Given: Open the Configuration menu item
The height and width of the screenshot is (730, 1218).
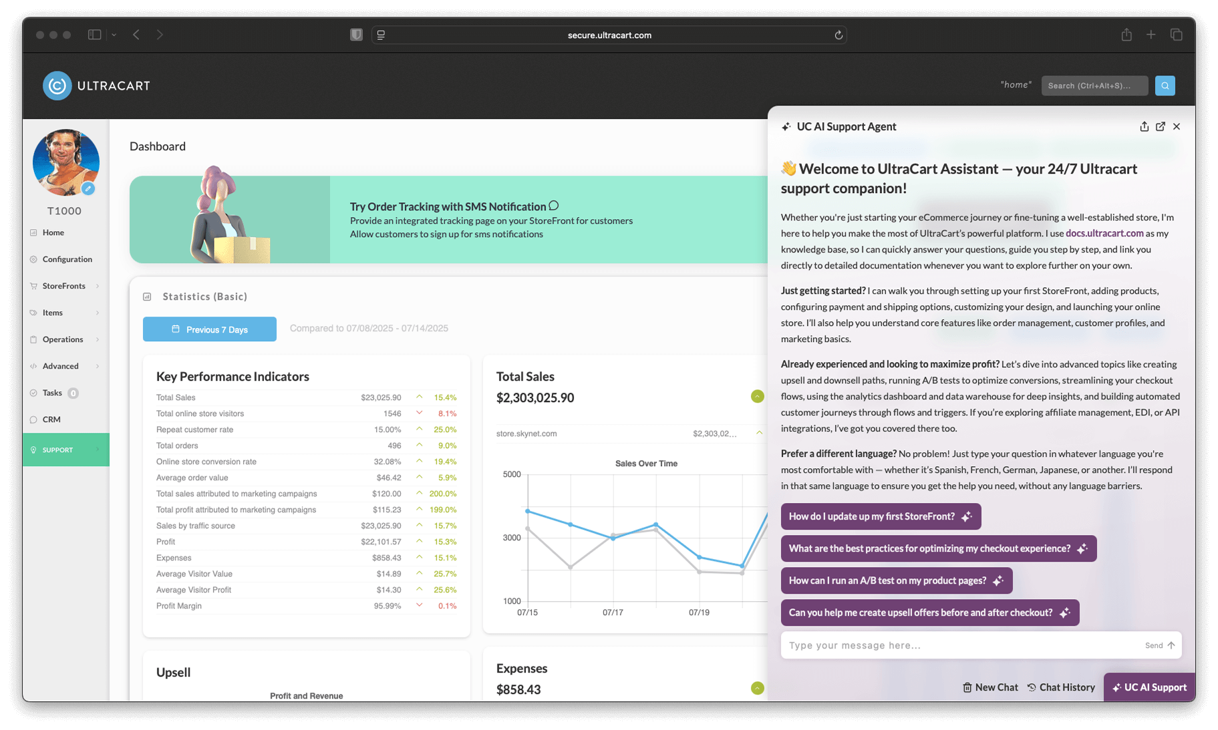Looking at the screenshot, I should click(66, 259).
